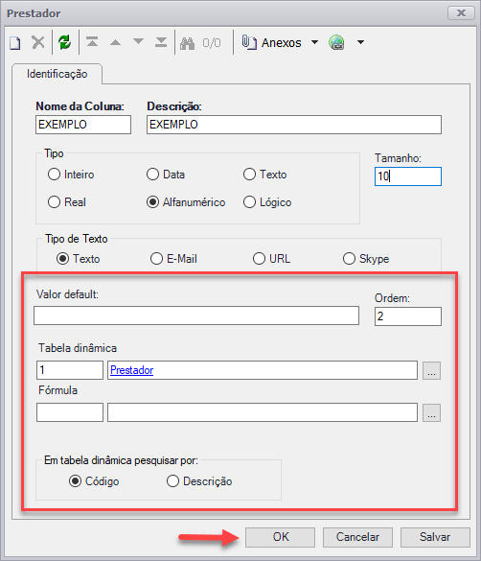Expand the dropdown beside the globe icon

pos(361,42)
